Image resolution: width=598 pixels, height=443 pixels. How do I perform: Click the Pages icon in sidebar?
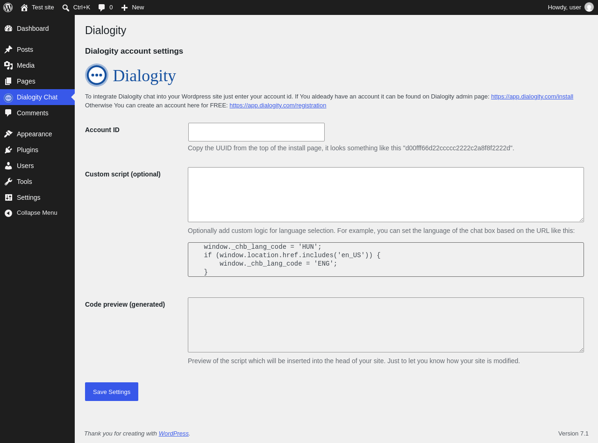click(x=8, y=81)
